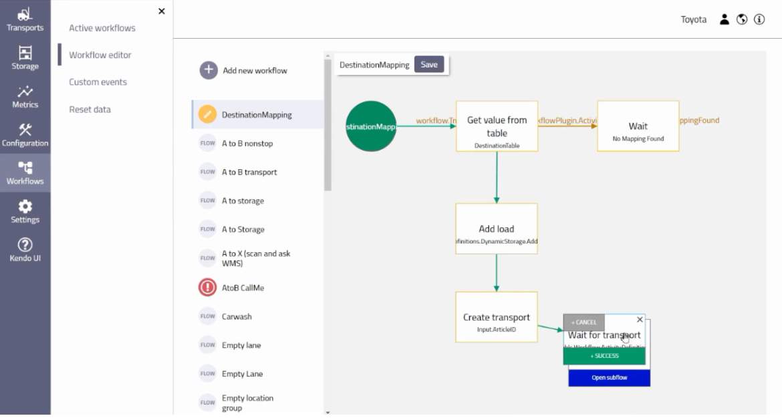Click the gray CANCEL button on node
Viewport: 782px width, 418px height.
(x=583, y=322)
